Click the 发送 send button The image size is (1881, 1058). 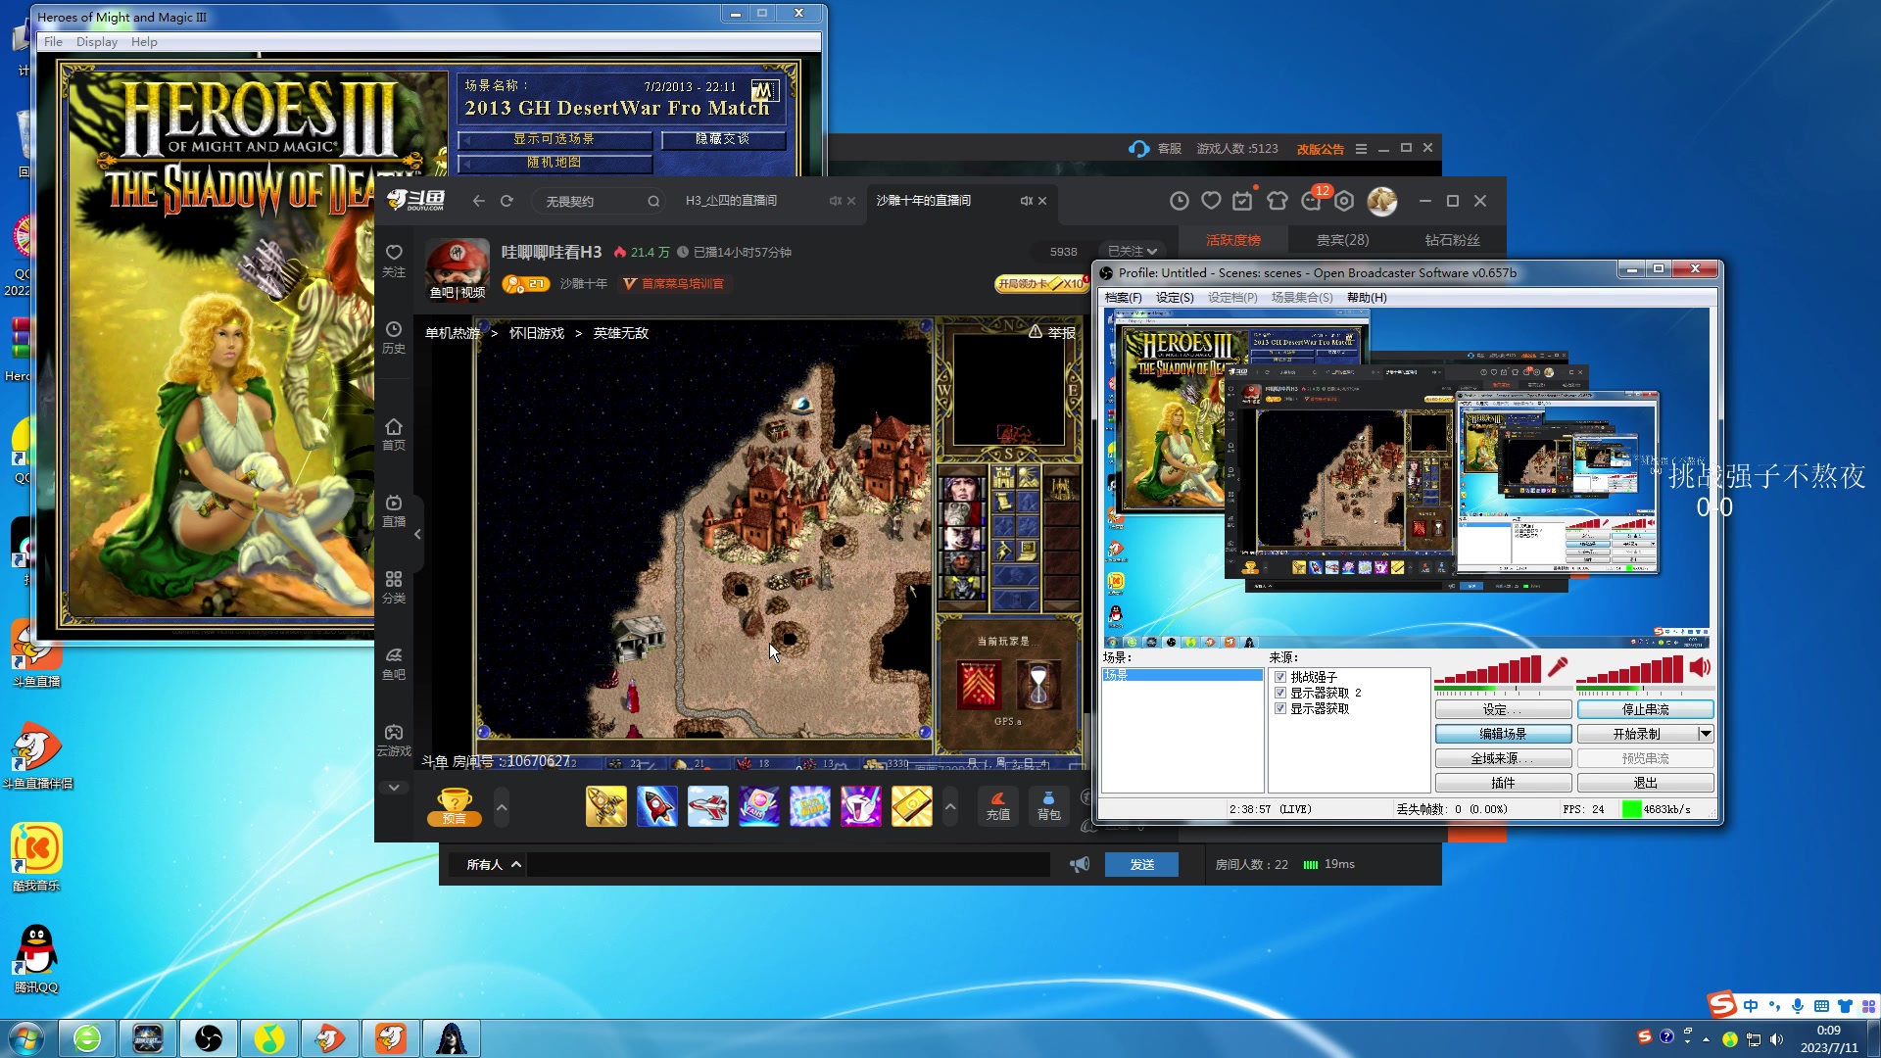click(1142, 864)
